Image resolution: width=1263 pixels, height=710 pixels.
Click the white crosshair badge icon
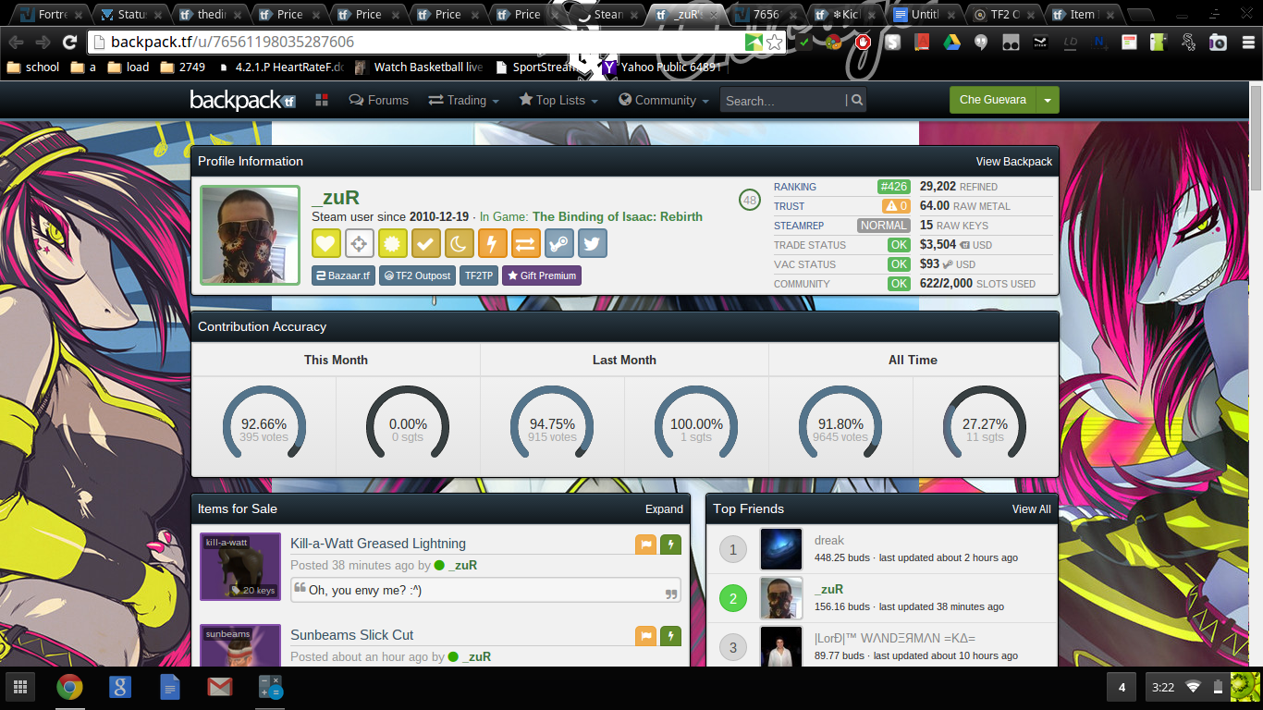[360, 243]
